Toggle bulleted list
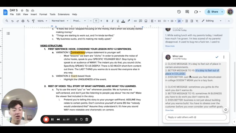The height and width of the screenshot is (133, 236). point(172,21)
